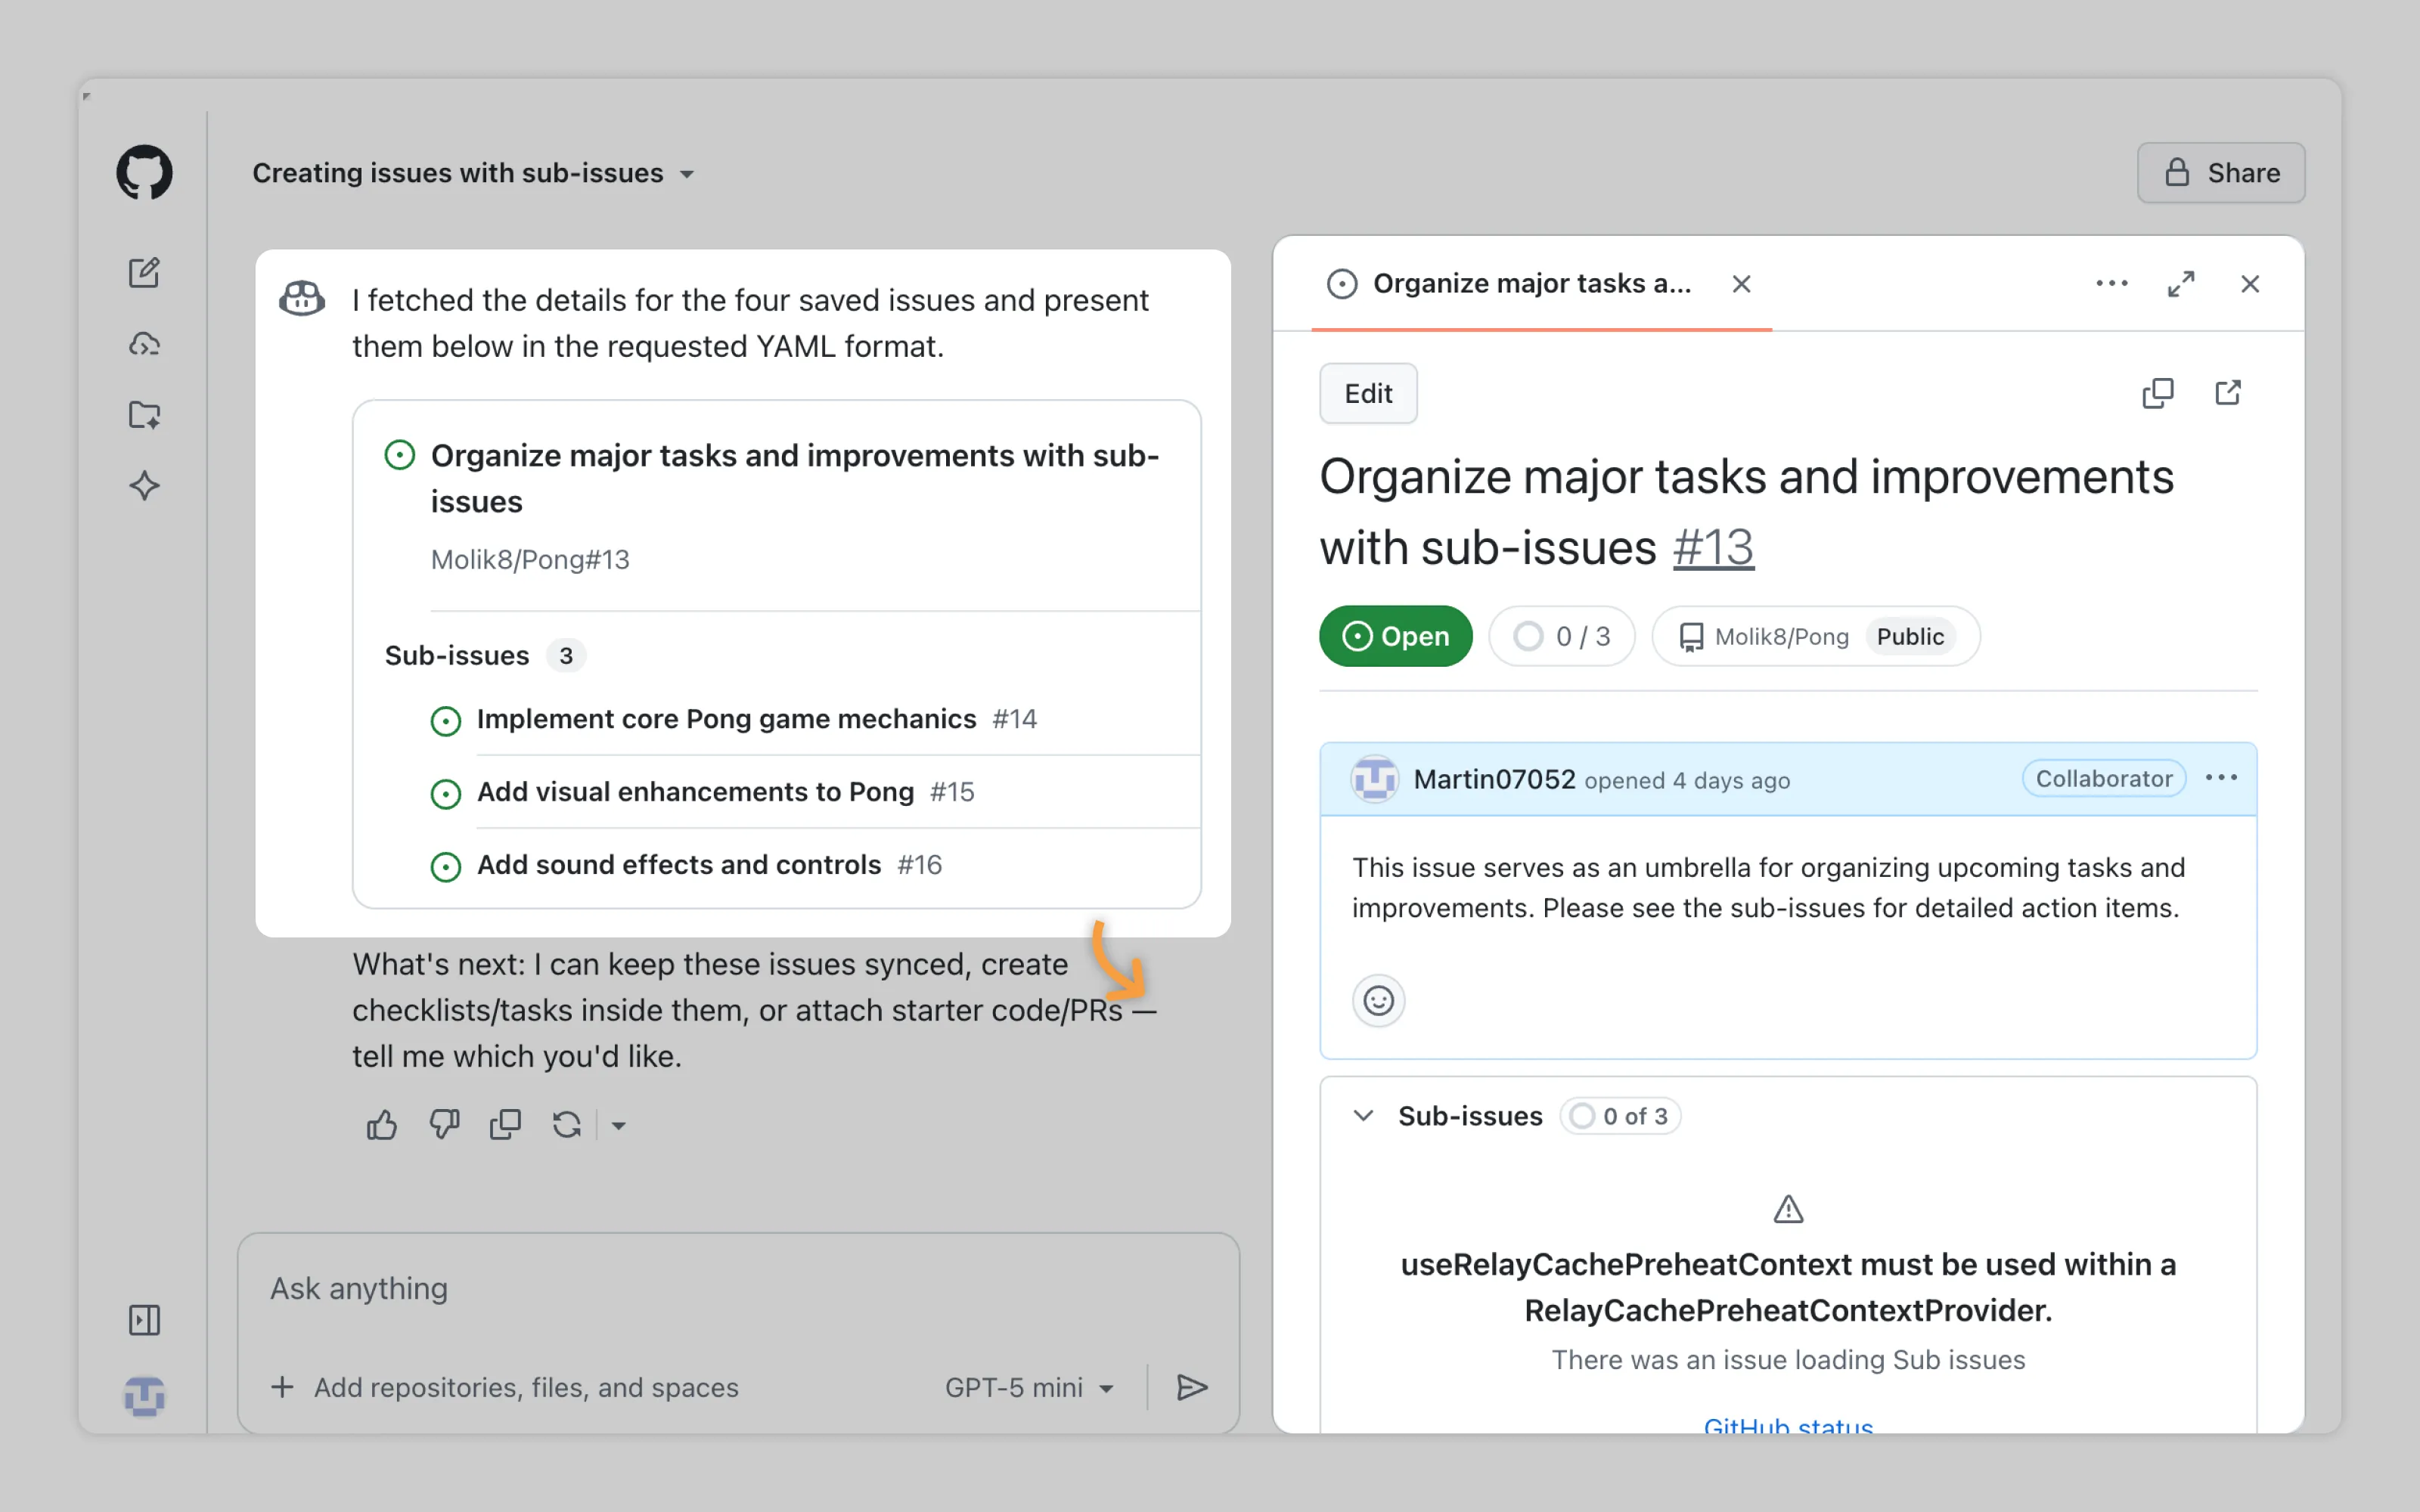The height and width of the screenshot is (1512, 2420).
Task: Expand issue panel to full screen
Action: point(2181,284)
